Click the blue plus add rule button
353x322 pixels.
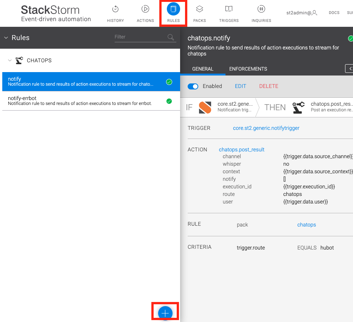165,313
